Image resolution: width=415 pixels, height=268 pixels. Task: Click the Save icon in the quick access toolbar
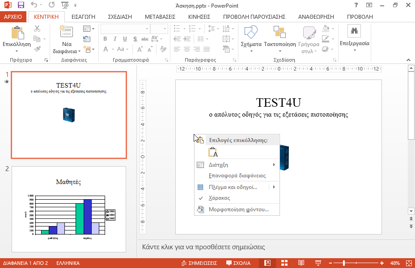21,5
